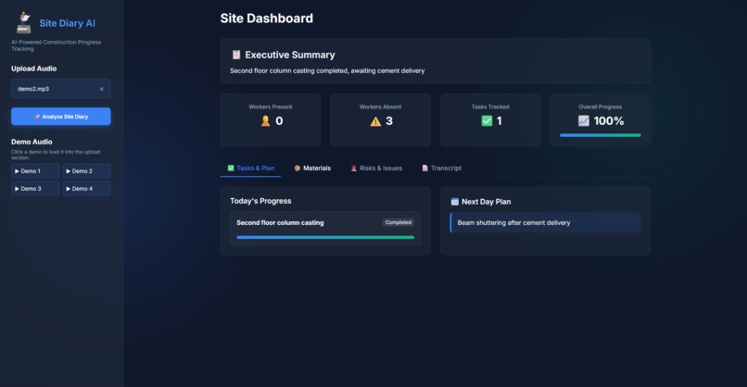Screen dimensions: 747x387
Task: Click the calendar icon beside Next Day Plan
Action: pos(454,202)
